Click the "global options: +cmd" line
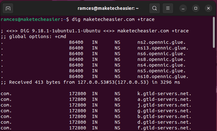 click(31, 36)
